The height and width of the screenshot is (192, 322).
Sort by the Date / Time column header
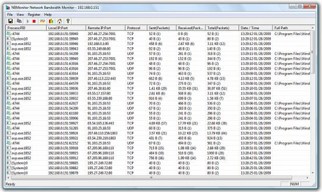tap(256, 28)
